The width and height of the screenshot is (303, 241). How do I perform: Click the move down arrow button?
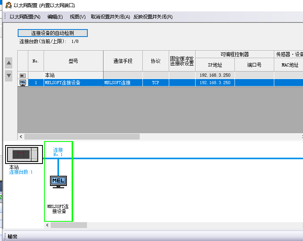coord(9,75)
